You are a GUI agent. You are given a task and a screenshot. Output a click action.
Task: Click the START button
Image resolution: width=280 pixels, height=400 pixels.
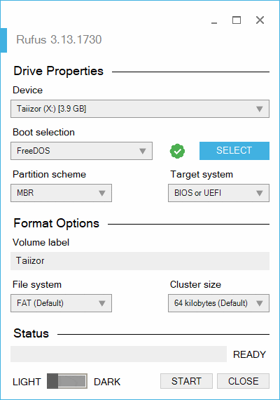click(186, 381)
